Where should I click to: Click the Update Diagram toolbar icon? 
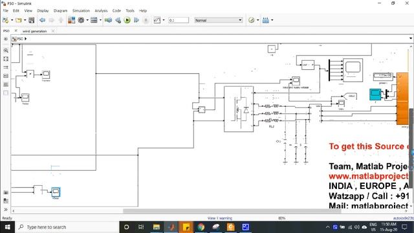coord(108,20)
